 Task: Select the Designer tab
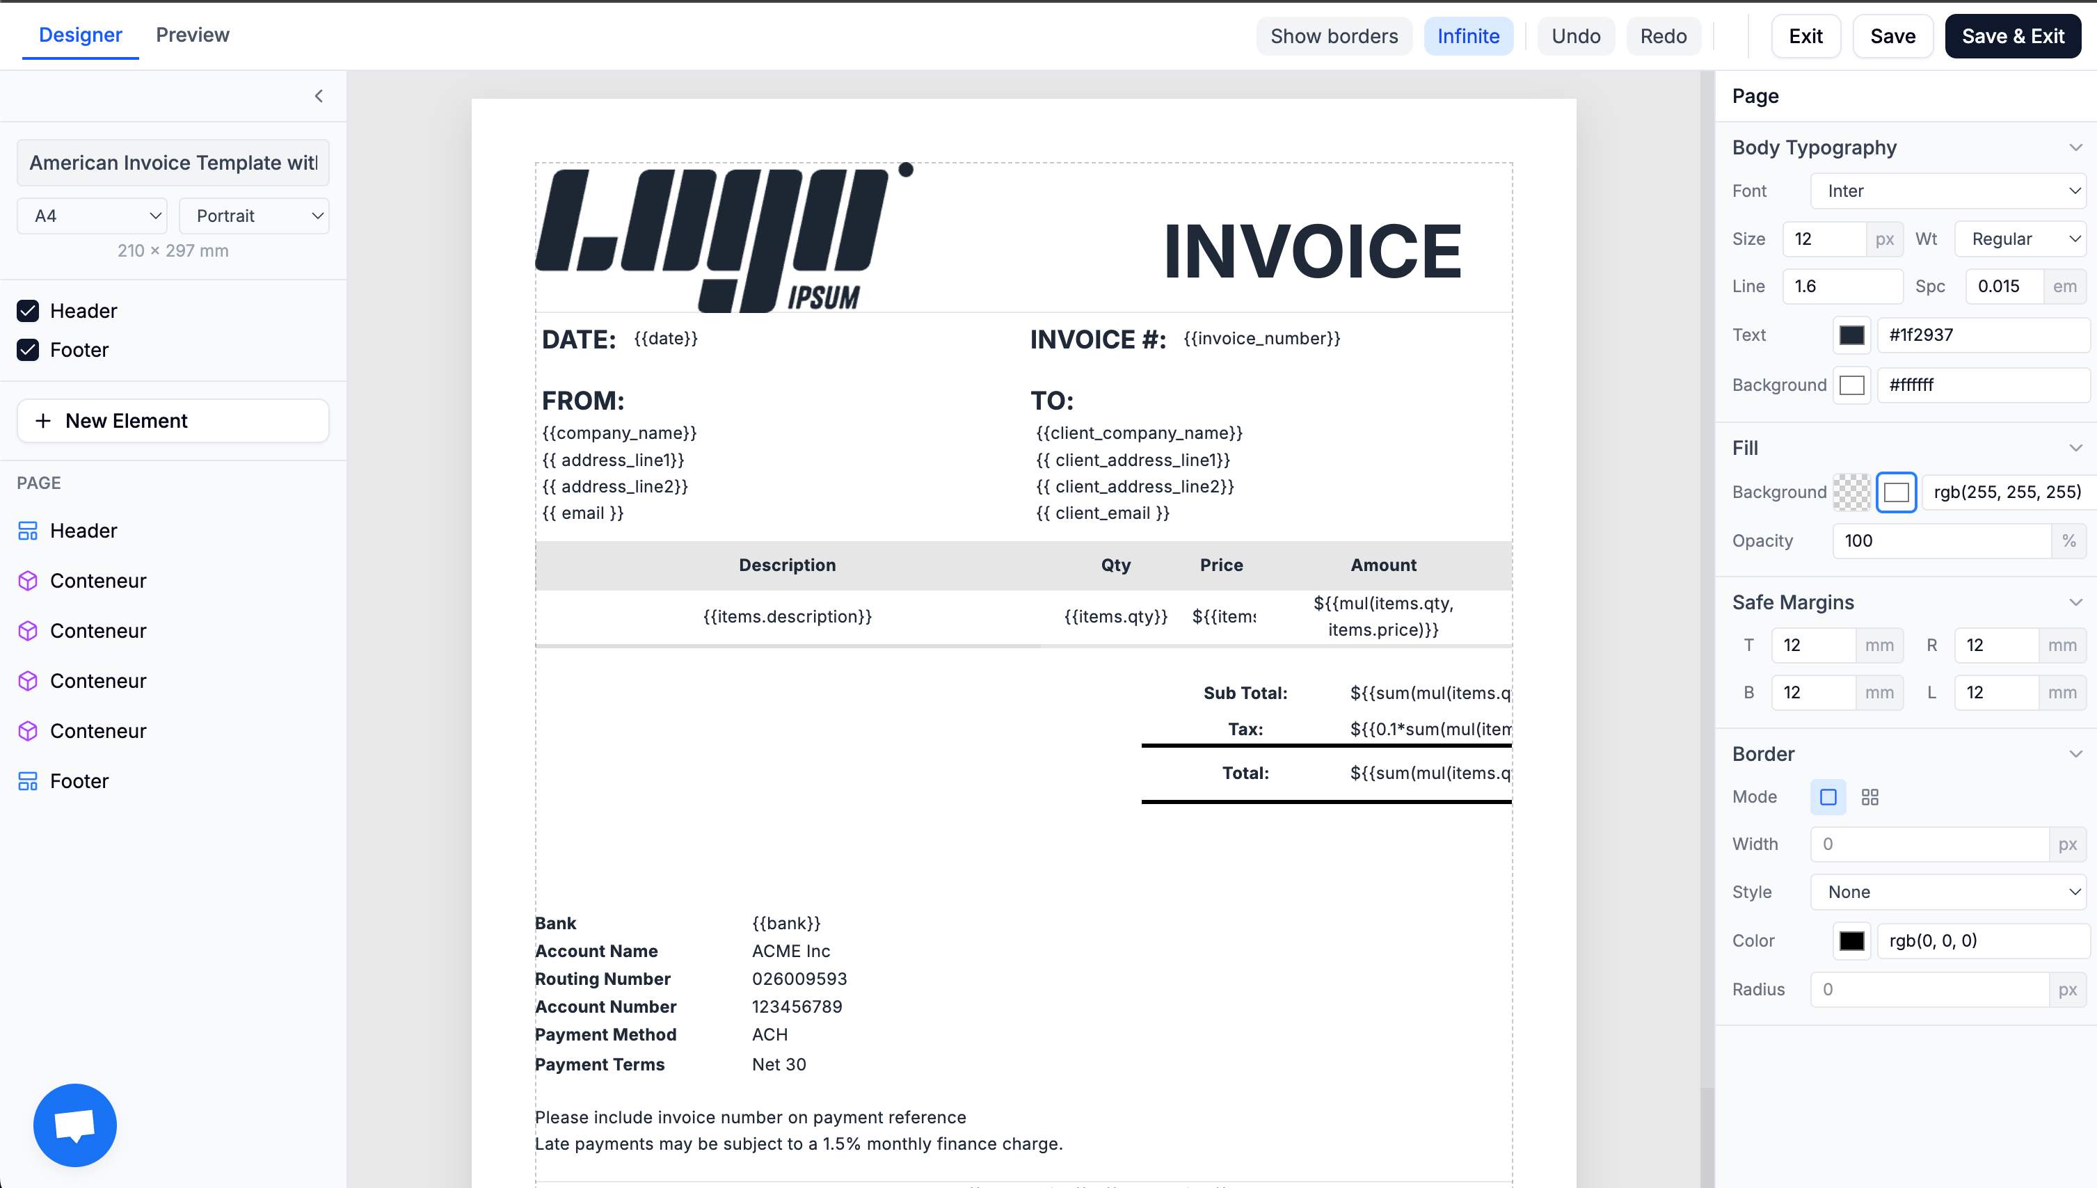(x=80, y=34)
